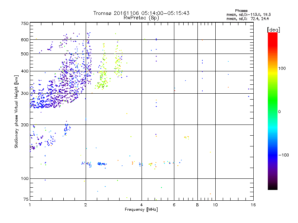Click the blue E-layer echo cluster near 2.4 MHz

coord(102,164)
